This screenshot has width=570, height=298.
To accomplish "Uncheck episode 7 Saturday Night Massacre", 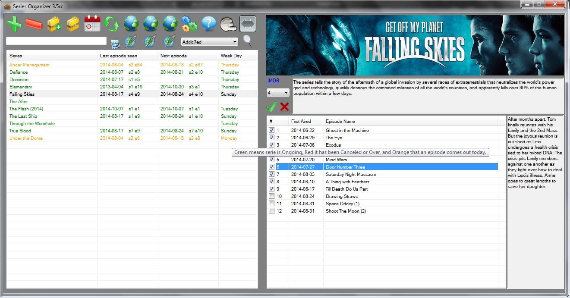I will click(x=271, y=174).
